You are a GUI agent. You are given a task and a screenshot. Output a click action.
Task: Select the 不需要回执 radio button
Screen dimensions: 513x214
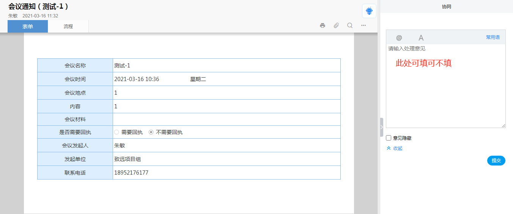tap(151, 132)
